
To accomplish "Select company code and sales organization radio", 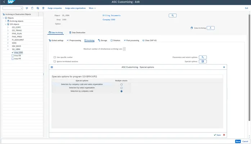I will click(121, 85).
